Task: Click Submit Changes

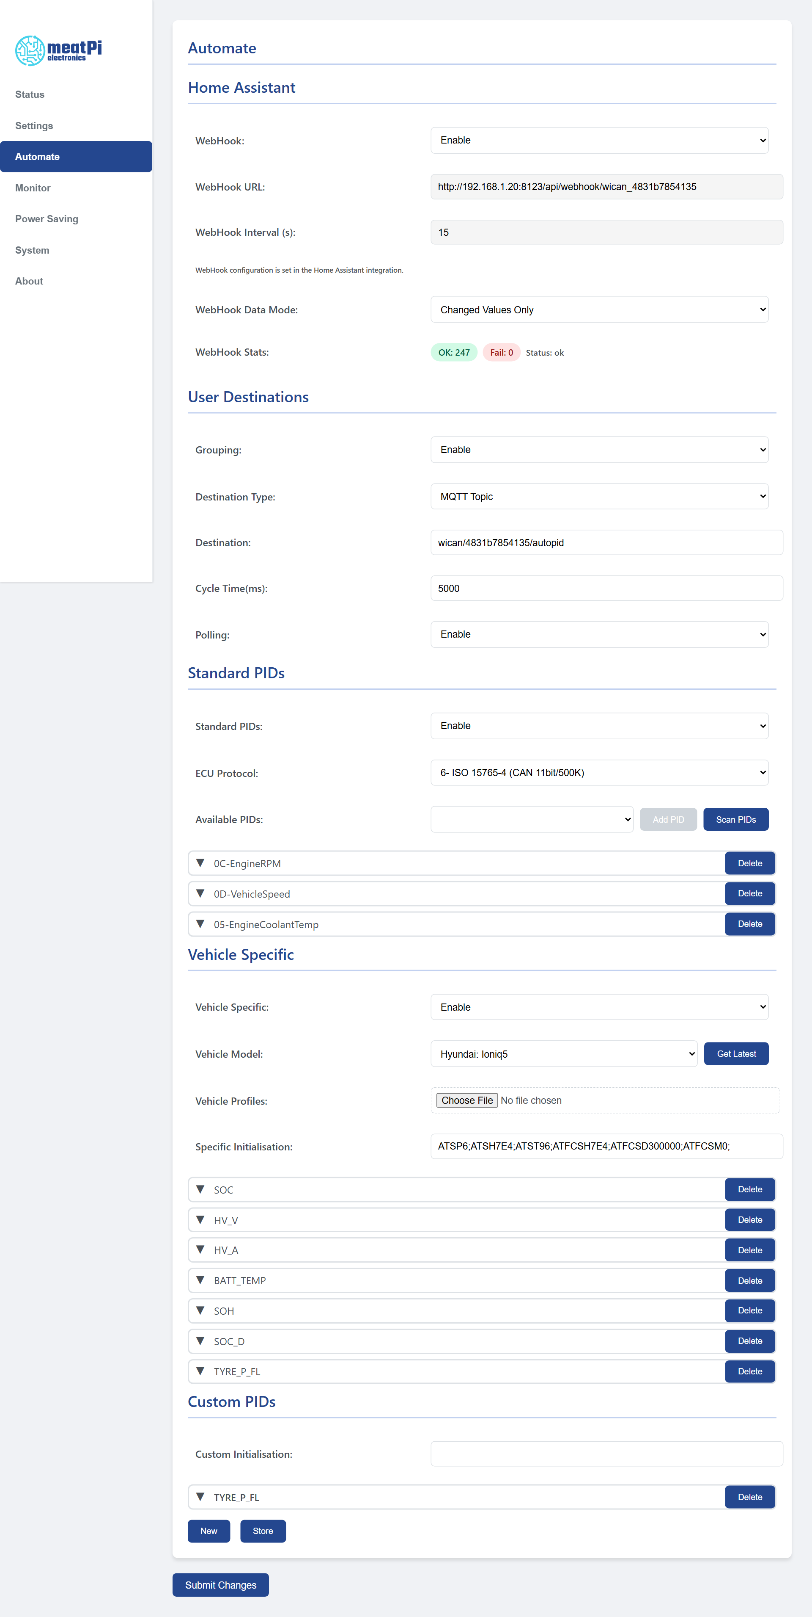Action: click(x=221, y=1585)
